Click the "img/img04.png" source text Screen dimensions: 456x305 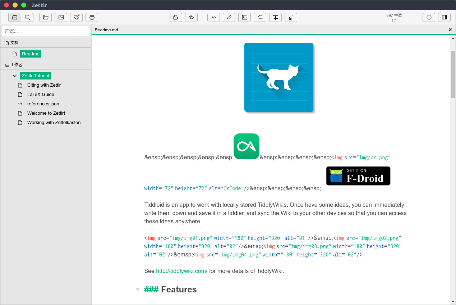pyautogui.click(x=240, y=255)
